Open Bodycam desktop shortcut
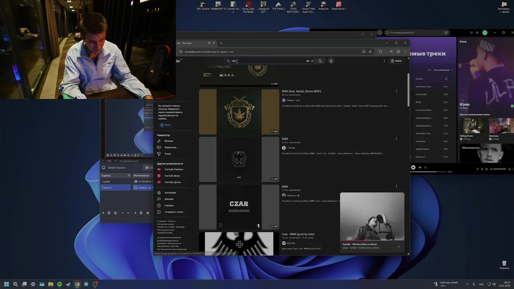514x289 pixels. (x=323, y=6)
